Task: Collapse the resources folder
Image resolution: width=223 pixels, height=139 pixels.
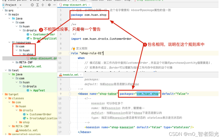Action: pyautogui.click(x=10, y=42)
